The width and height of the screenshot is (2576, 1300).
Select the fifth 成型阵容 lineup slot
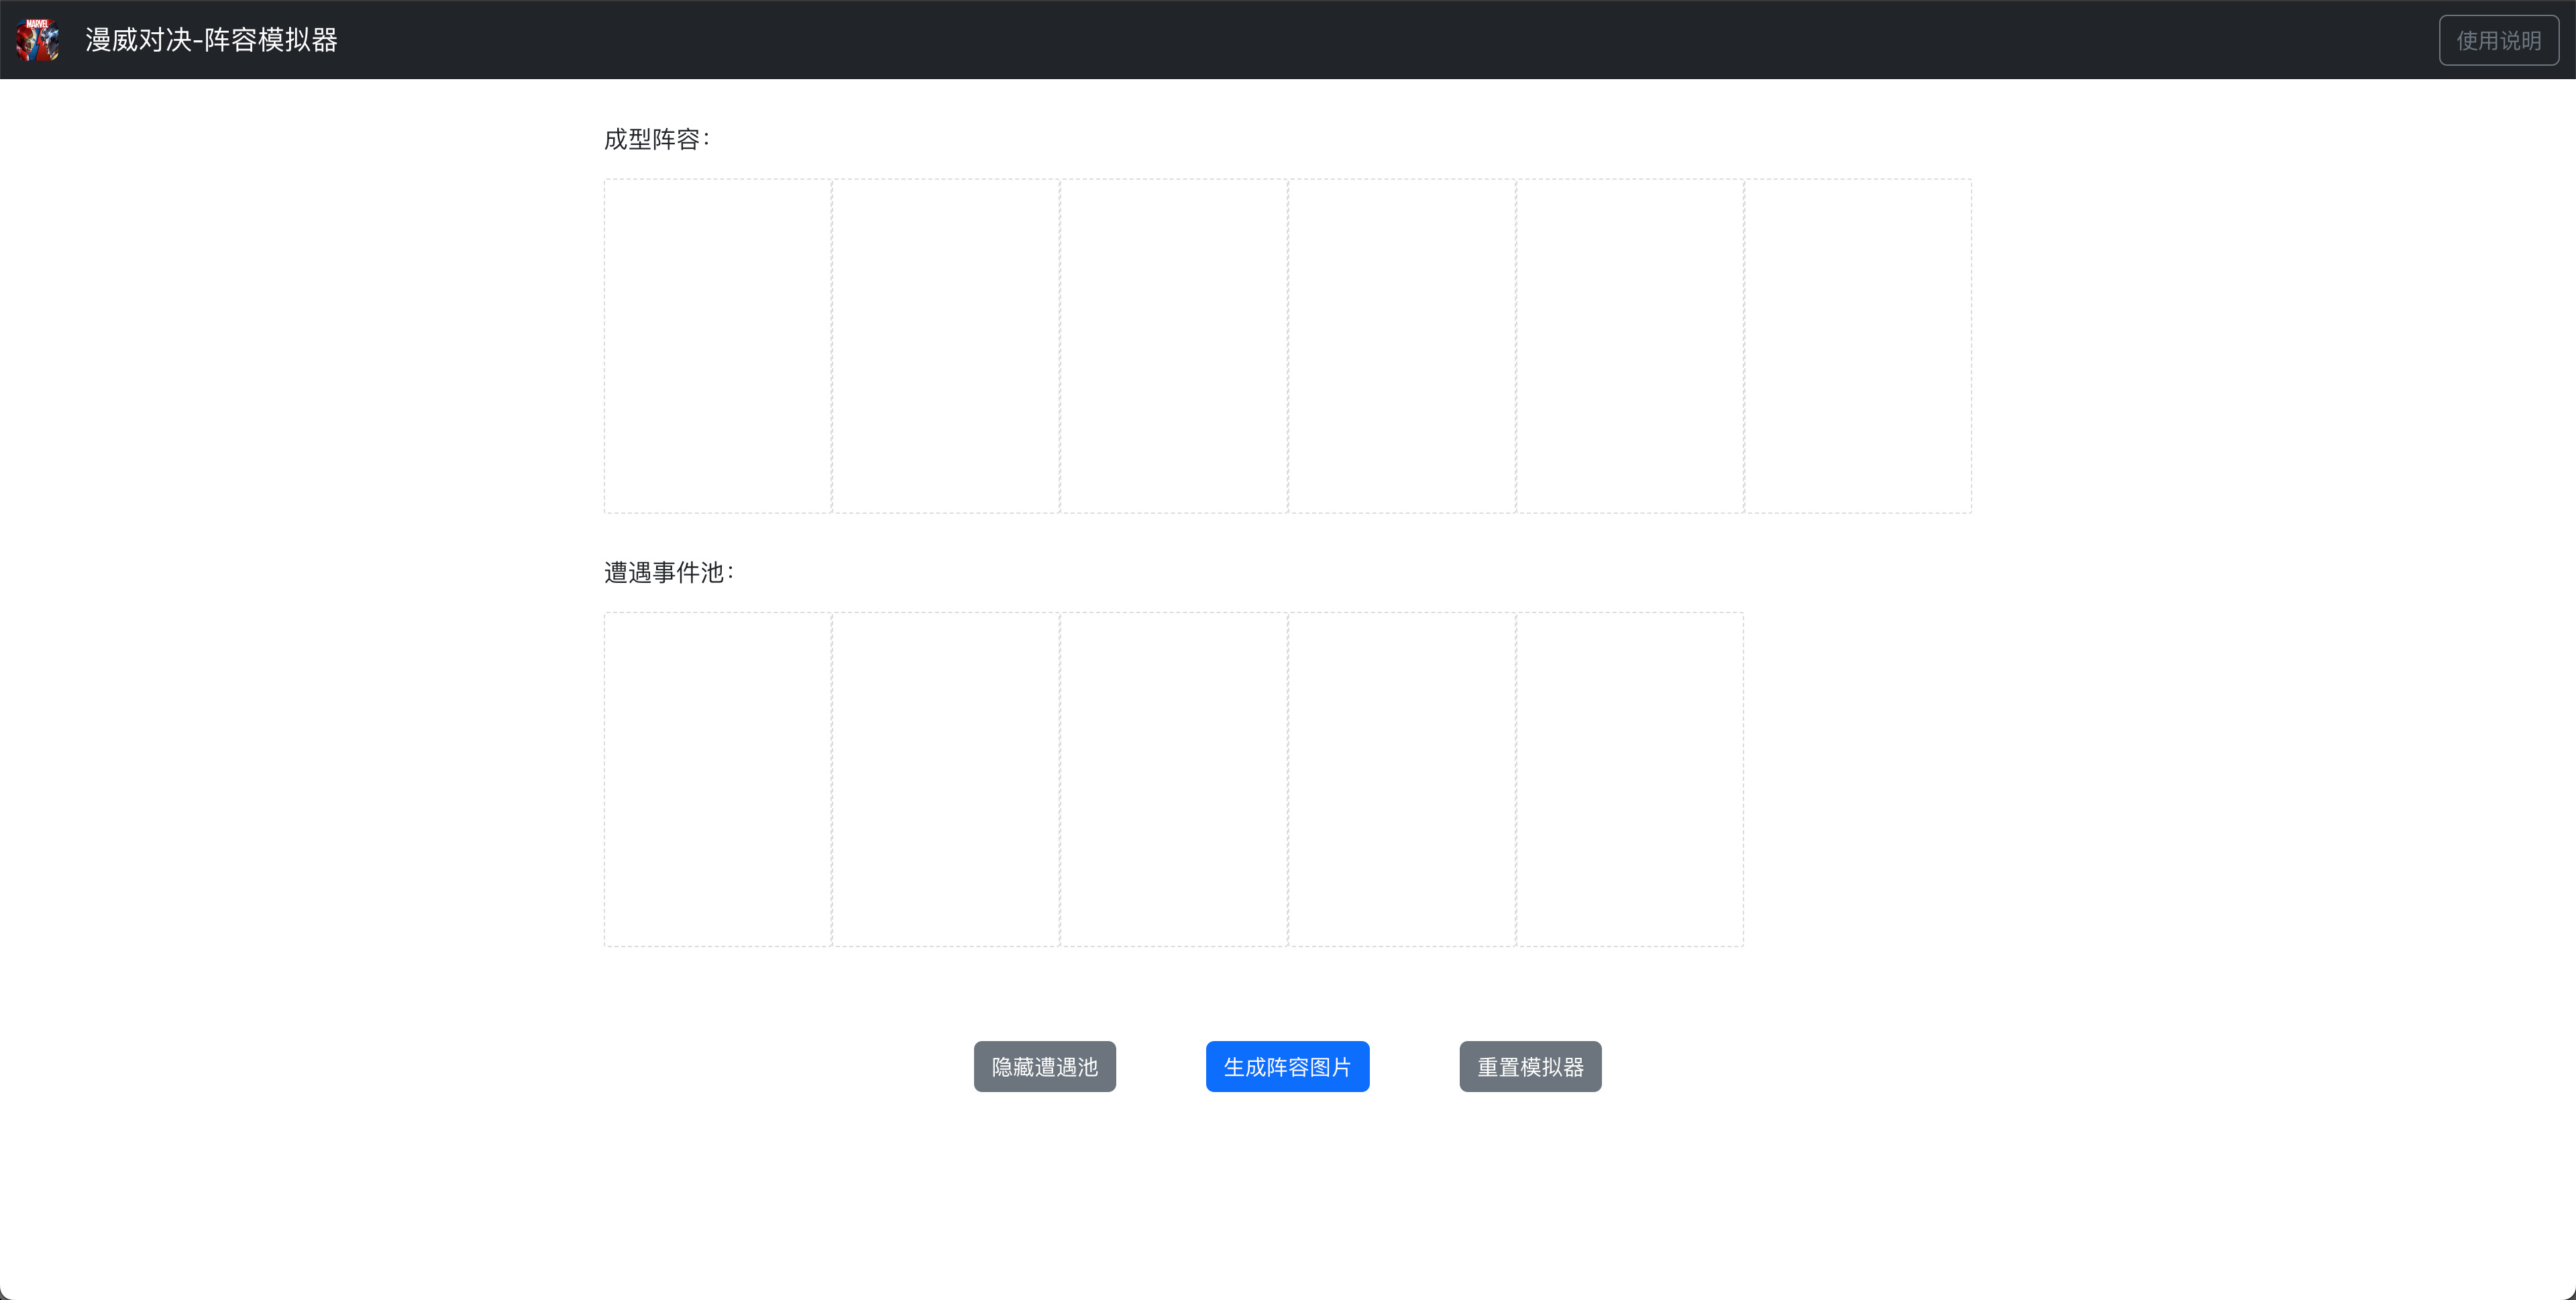1629,346
